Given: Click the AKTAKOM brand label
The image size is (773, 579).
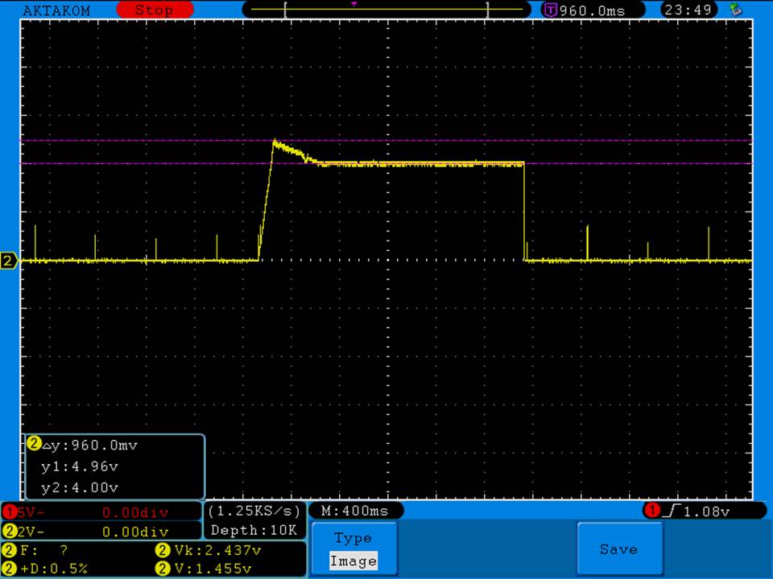Looking at the screenshot, I should click(56, 10).
